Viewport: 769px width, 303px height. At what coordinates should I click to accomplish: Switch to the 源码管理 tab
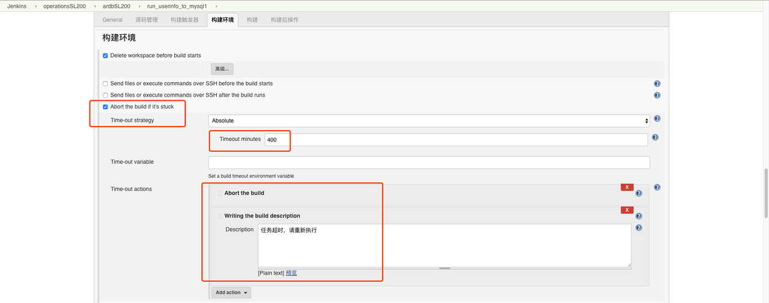(147, 20)
